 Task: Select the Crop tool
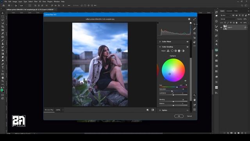point(3,27)
